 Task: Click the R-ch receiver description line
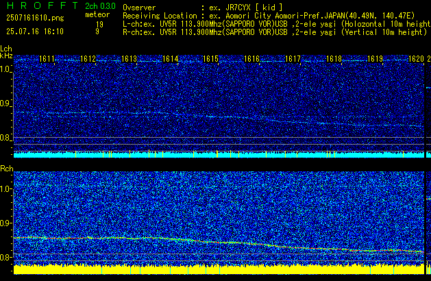click(275, 32)
